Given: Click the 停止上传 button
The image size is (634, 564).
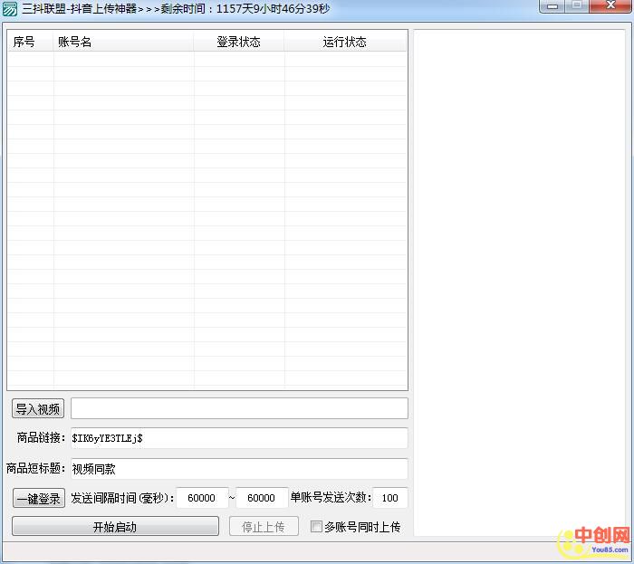Looking at the screenshot, I should 264,526.
